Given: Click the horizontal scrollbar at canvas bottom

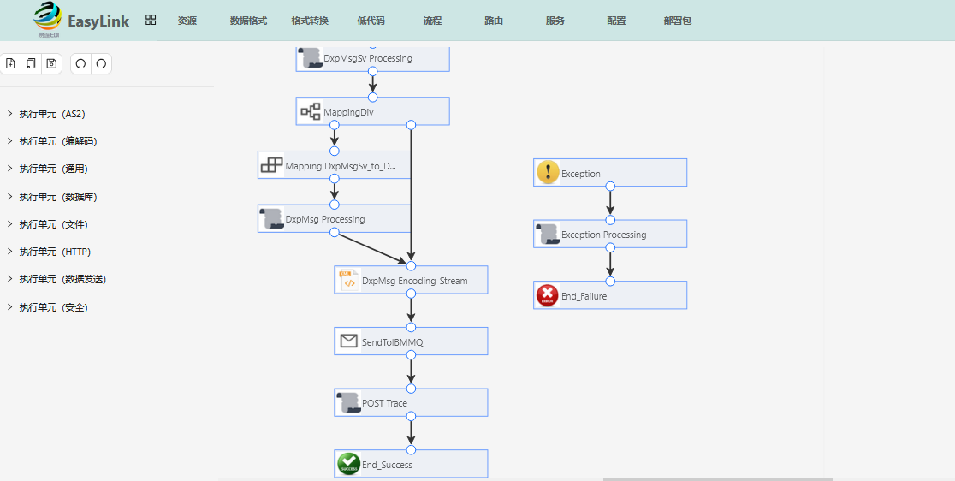Looking at the screenshot, I should pyautogui.click(x=717, y=479).
